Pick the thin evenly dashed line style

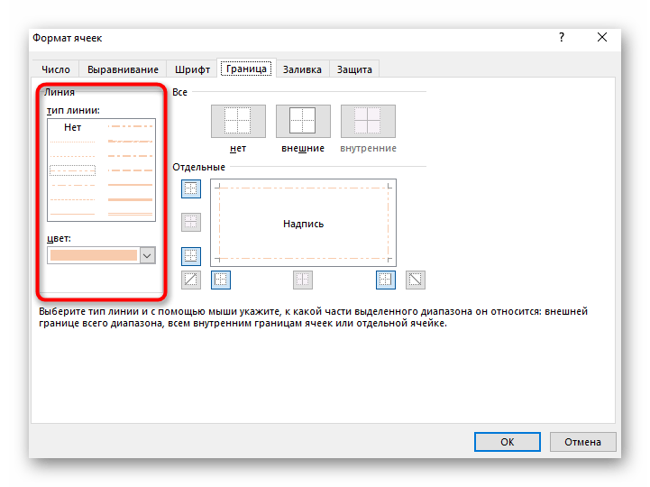72,199
